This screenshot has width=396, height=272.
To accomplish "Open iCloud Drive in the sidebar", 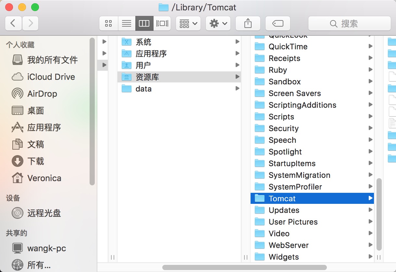I will [x=43, y=77].
